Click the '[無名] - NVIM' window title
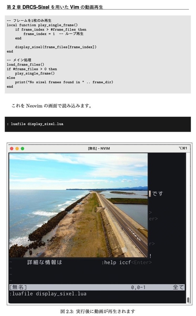196x316 pixels. (x=99, y=148)
